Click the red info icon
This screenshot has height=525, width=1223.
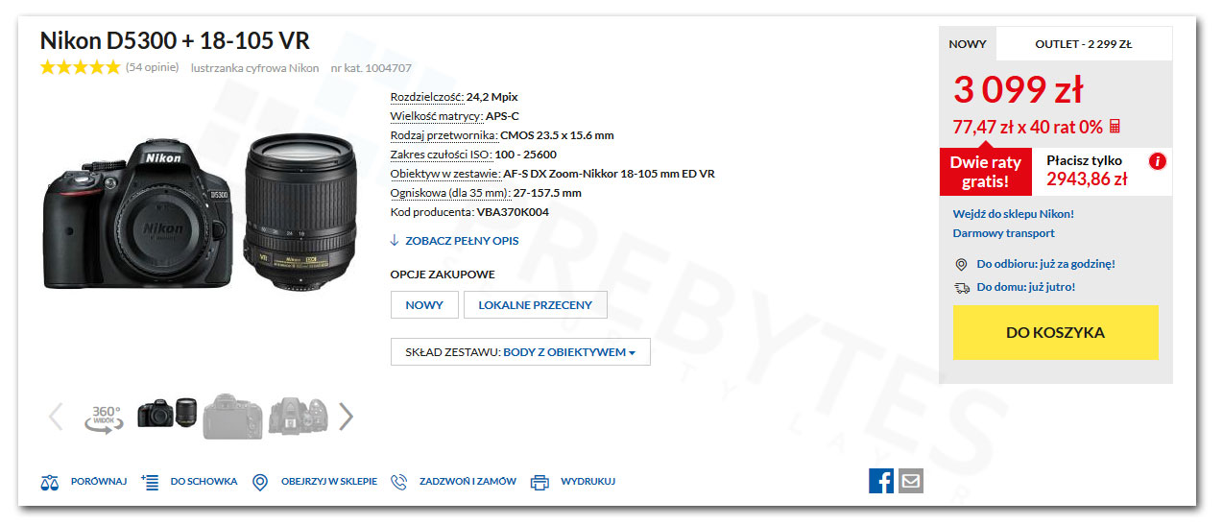1157,161
